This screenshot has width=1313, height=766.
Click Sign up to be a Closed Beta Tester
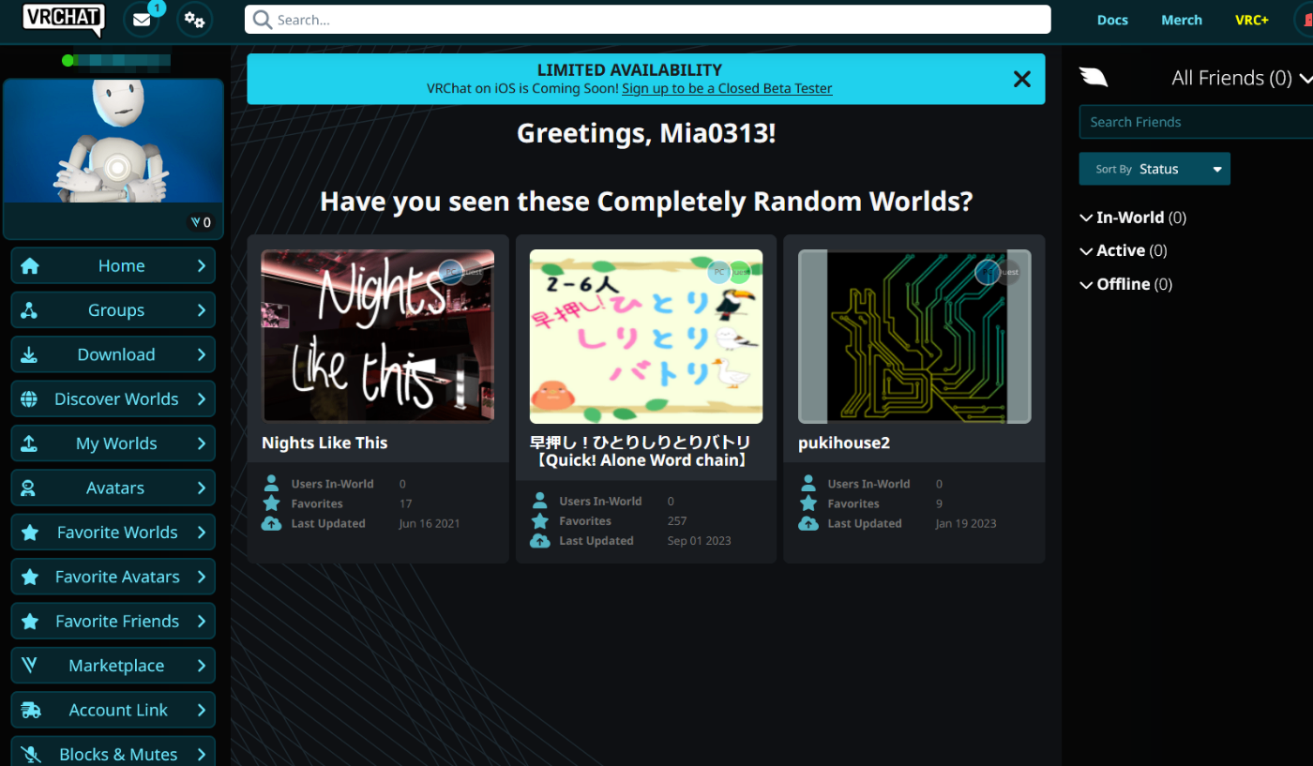tap(727, 88)
